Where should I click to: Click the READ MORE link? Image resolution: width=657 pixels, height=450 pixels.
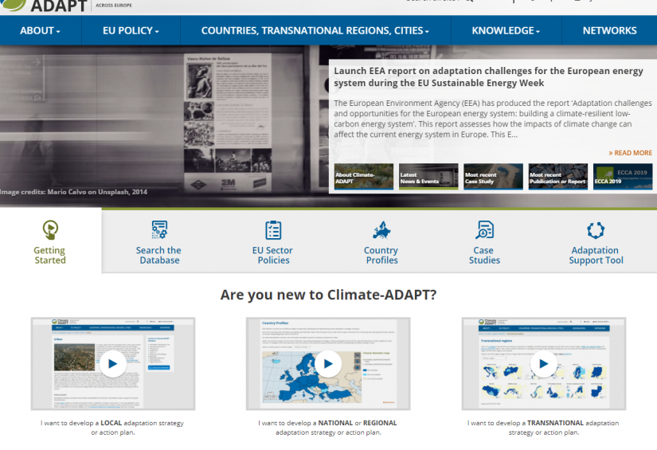point(630,153)
